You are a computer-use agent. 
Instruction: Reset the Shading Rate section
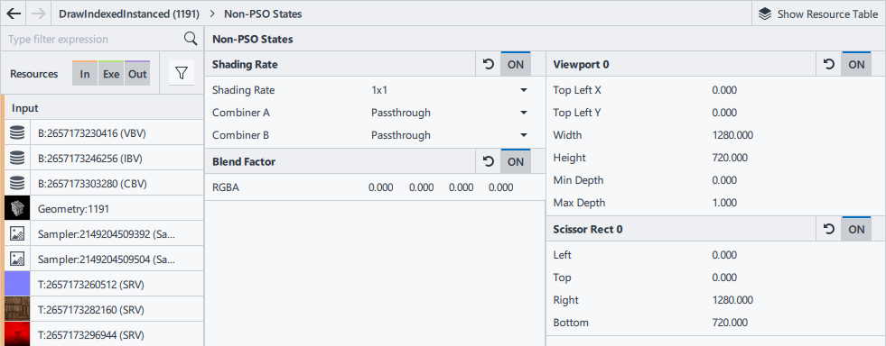[489, 64]
